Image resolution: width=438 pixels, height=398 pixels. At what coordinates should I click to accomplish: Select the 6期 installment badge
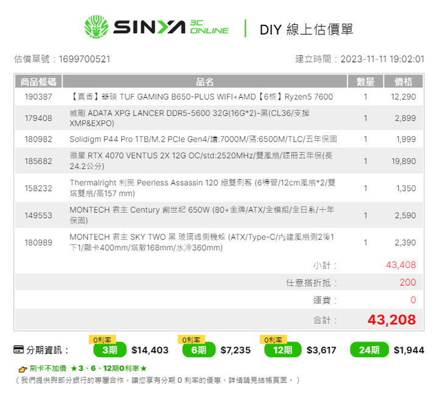click(x=198, y=350)
